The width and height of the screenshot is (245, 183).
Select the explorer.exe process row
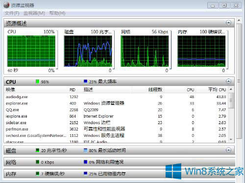(116, 104)
